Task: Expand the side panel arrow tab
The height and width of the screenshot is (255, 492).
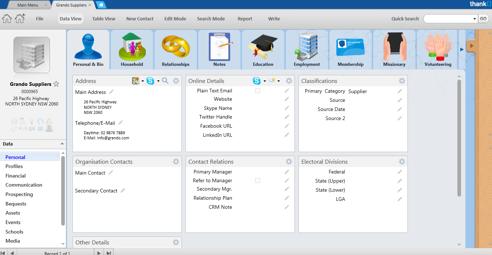Action: [471, 46]
